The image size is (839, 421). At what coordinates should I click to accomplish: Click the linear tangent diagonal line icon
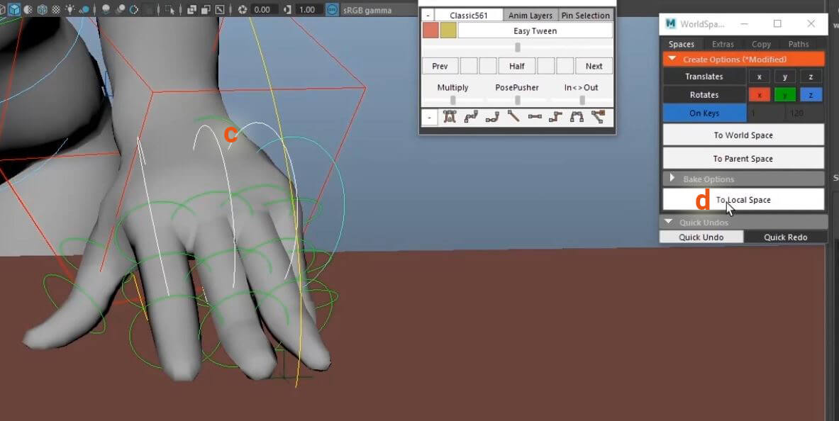(513, 117)
